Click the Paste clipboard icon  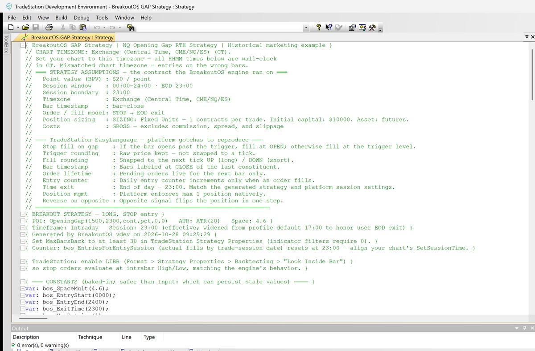pos(83,28)
